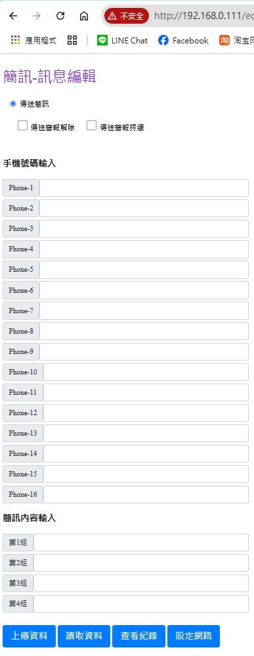The height and width of the screenshot is (656, 254).
Task: Open the 應用程式 apps grid bookmark
Action: point(33,41)
